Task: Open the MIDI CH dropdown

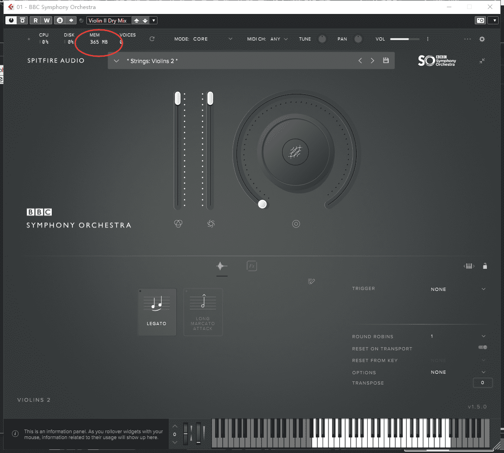Action: (285, 39)
